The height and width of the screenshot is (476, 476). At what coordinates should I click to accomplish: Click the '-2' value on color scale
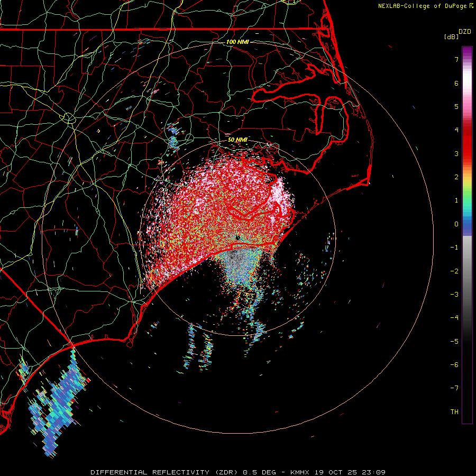(454, 271)
